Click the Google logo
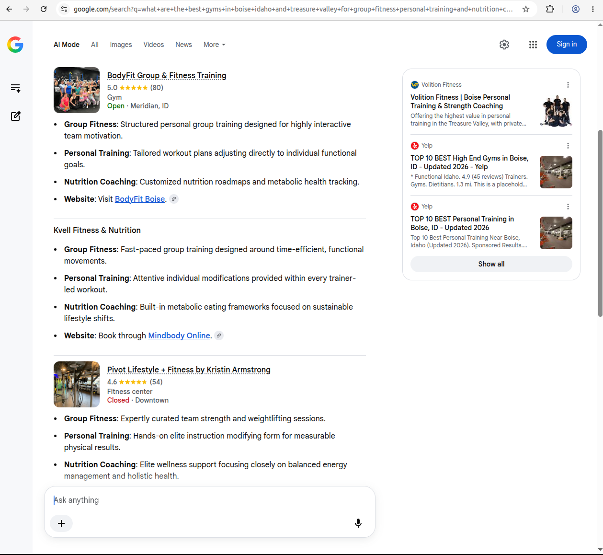603x555 pixels. point(15,45)
